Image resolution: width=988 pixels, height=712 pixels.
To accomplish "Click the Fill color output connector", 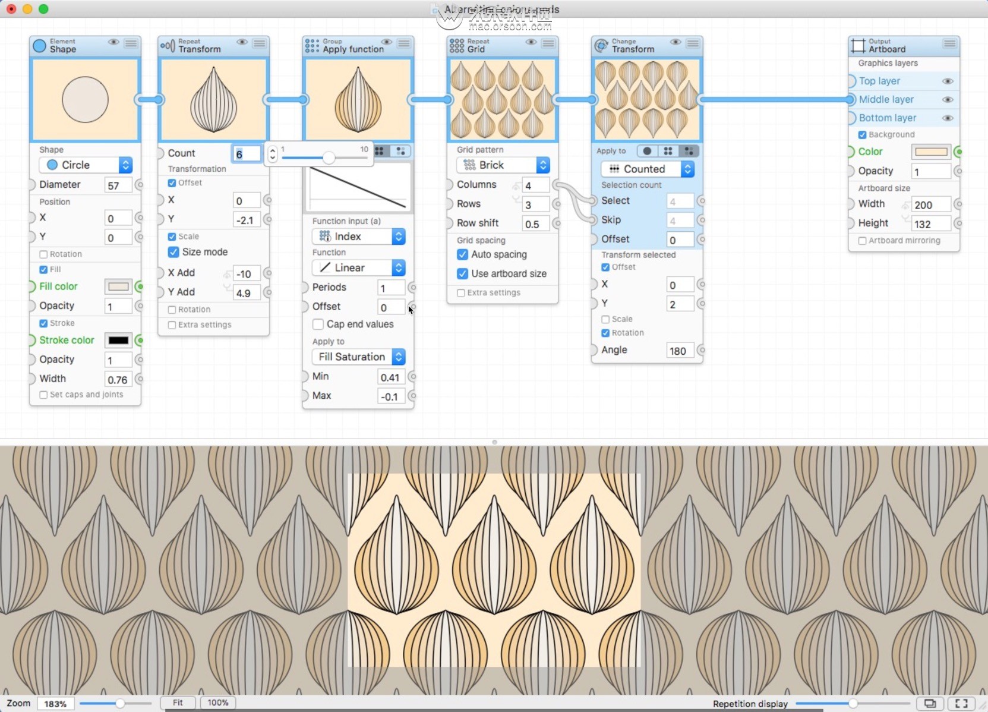I will click(140, 286).
